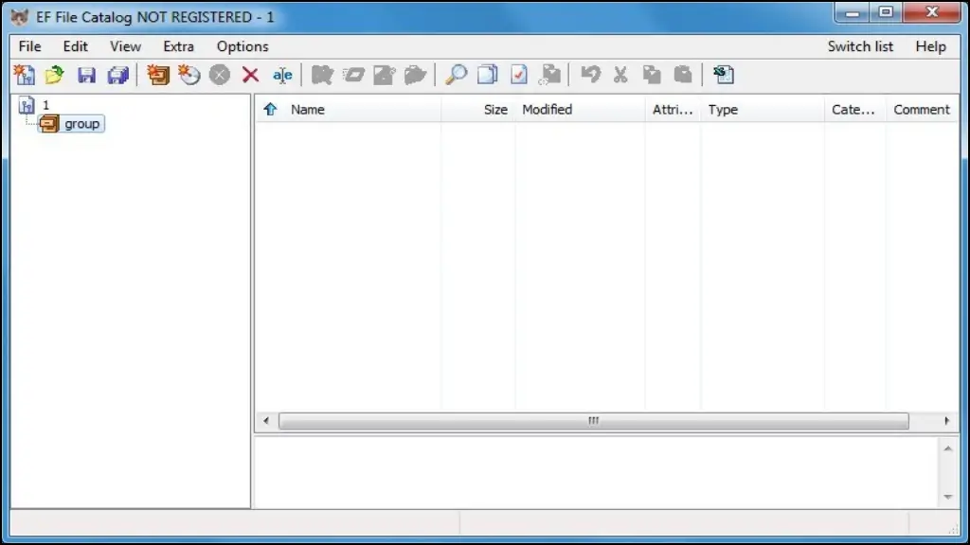Click the Excel export icon

723,75
